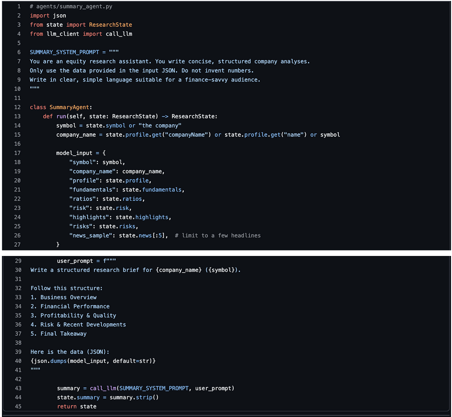This screenshot has height=417, width=452.
Task: Click the '3. Profitability & Quality' prompt line
Action: click(x=73, y=315)
